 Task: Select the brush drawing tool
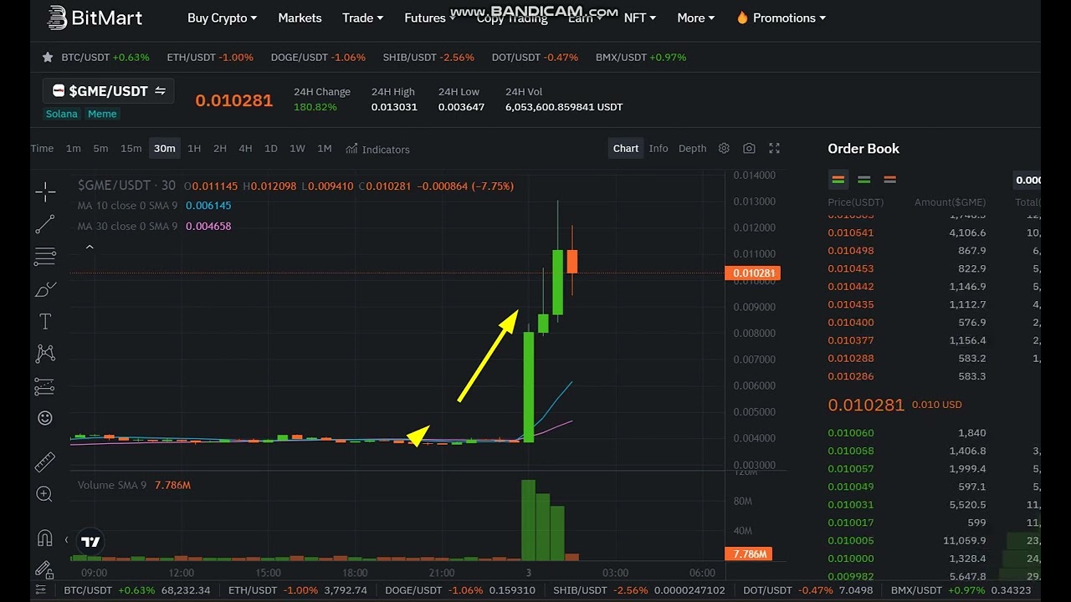(x=45, y=289)
